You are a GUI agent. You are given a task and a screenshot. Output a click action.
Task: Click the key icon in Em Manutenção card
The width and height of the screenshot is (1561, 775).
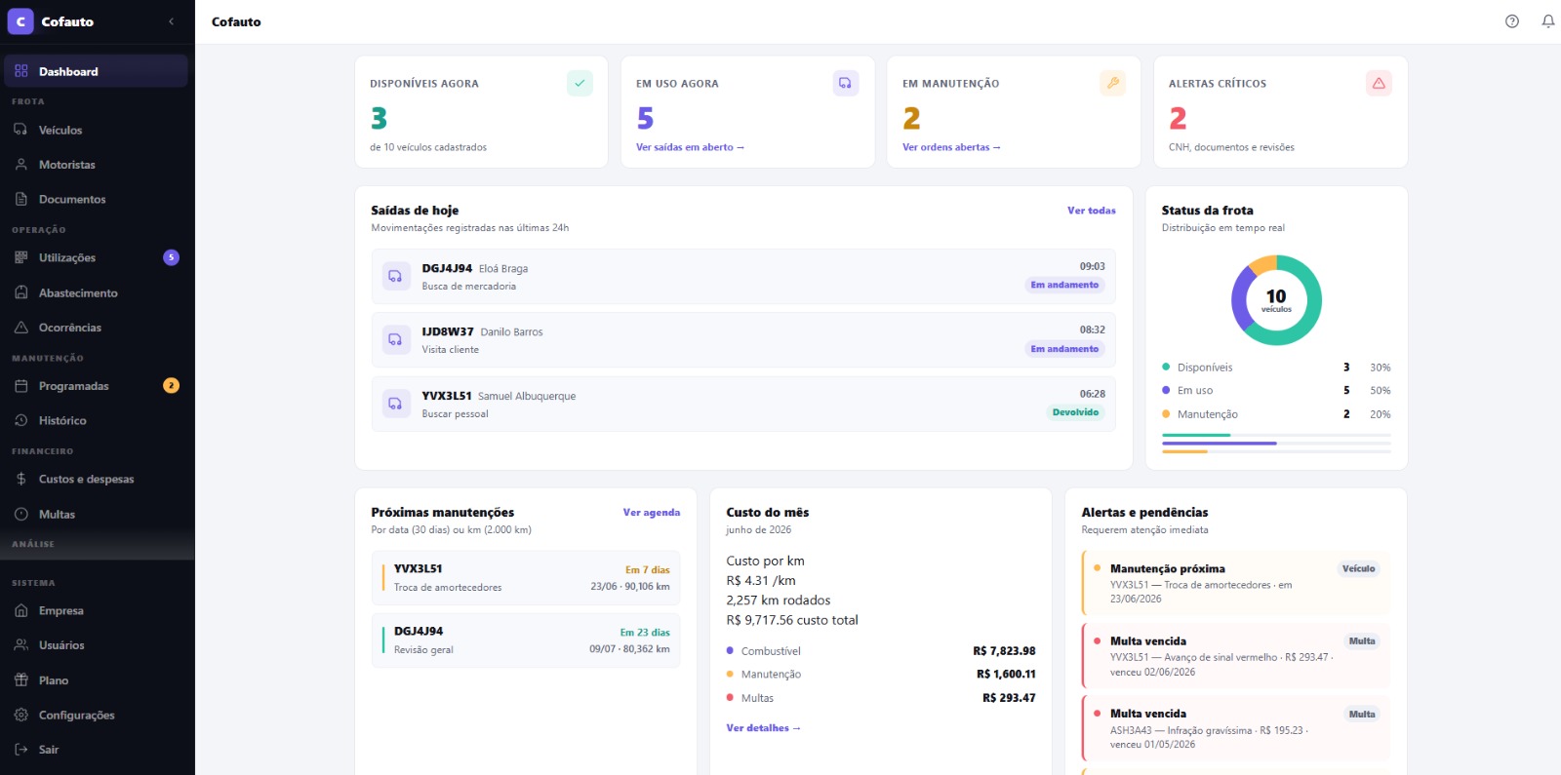tap(1112, 83)
